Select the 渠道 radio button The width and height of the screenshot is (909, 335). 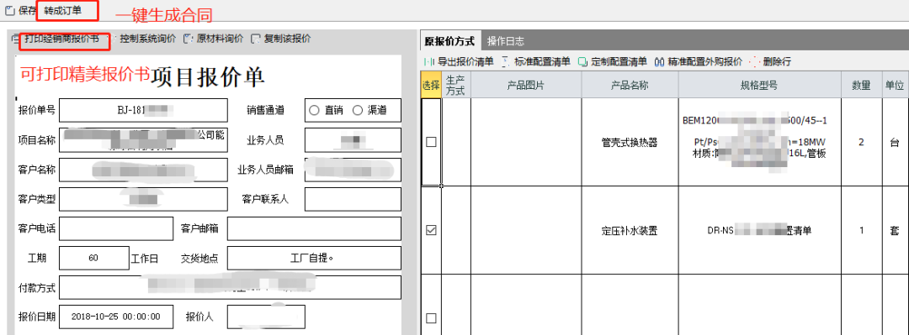click(357, 111)
